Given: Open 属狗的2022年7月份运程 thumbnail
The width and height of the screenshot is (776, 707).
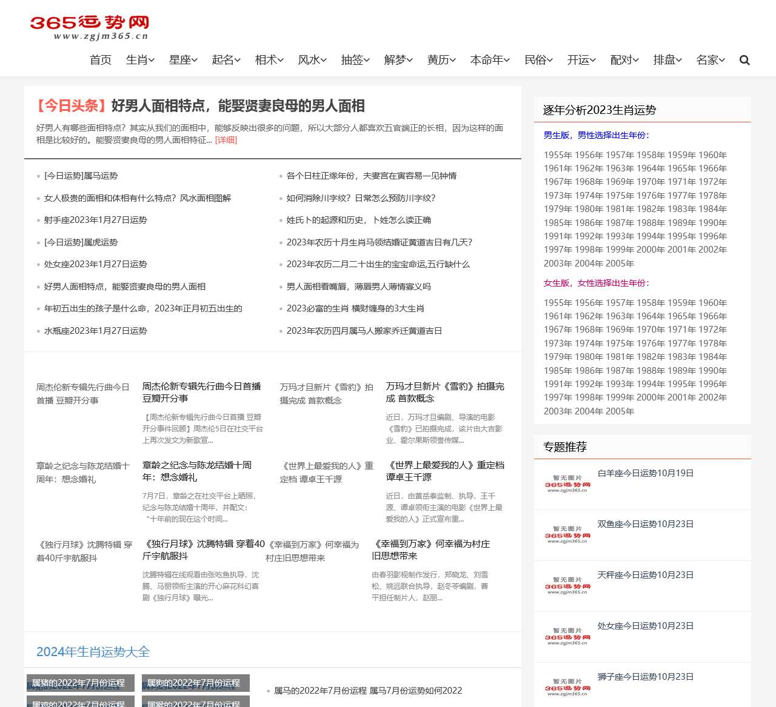Looking at the screenshot, I should point(196,683).
